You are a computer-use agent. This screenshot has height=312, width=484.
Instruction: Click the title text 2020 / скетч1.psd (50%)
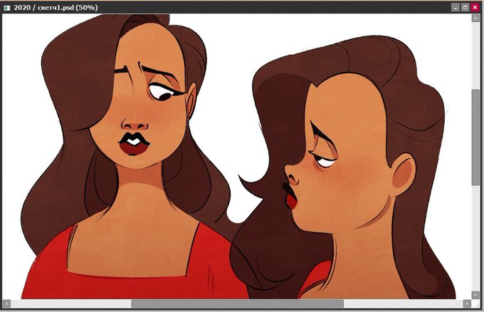(56, 8)
